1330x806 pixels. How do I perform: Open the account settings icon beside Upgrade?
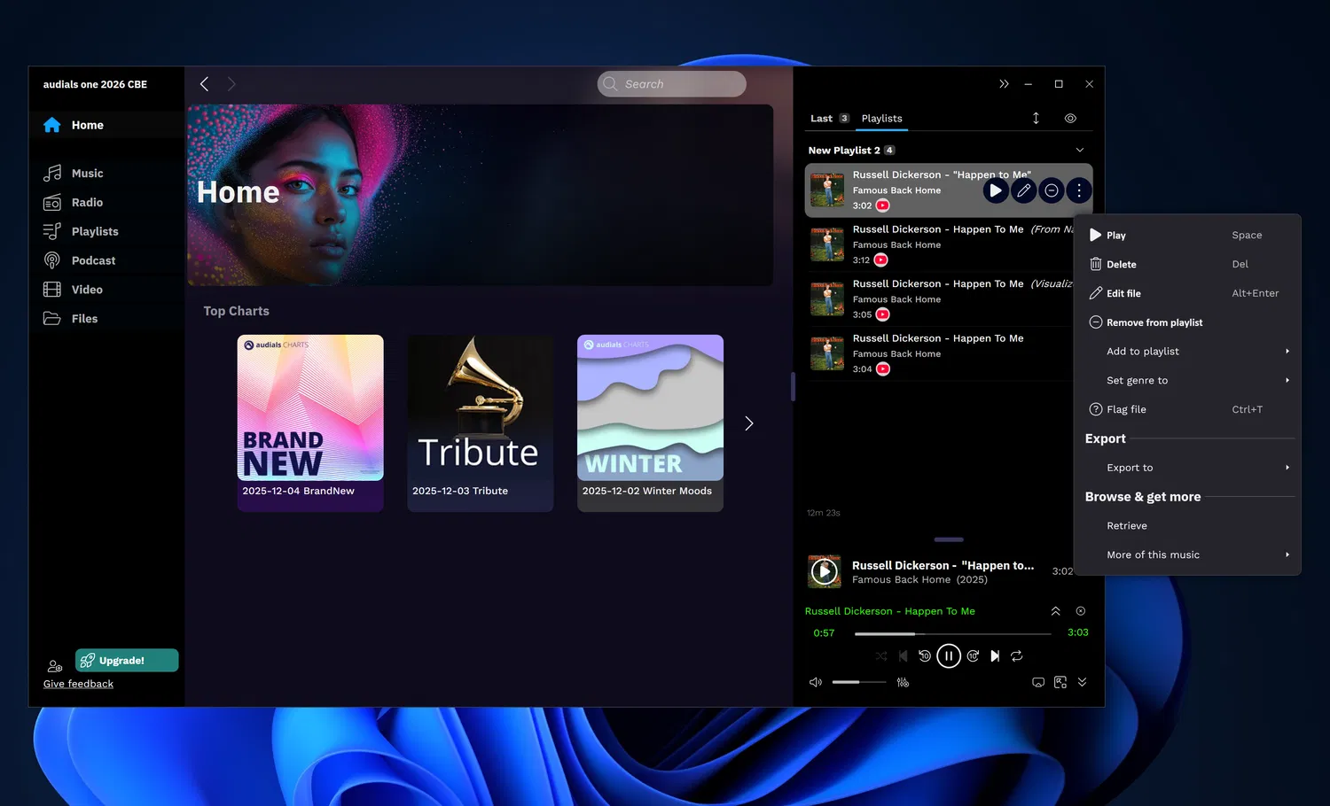tap(55, 666)
